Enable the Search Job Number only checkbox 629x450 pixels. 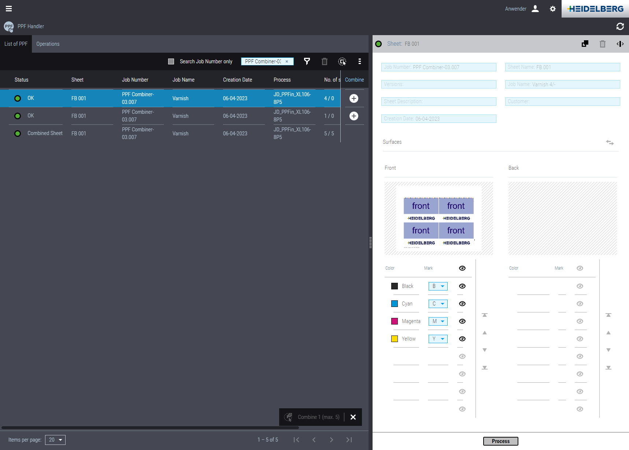click(x=171, y=61)
